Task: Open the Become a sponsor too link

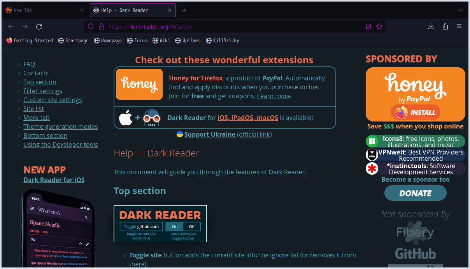Action: point(416,179)
